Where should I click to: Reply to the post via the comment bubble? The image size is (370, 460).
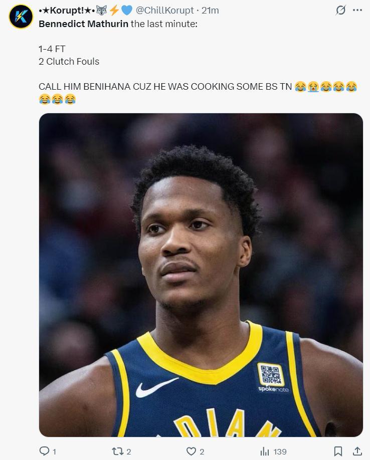tap(44, 451)
